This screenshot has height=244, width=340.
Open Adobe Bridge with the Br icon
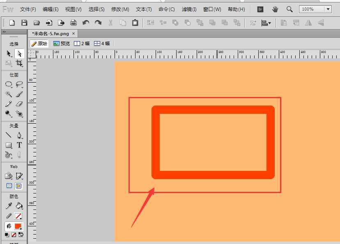click(x=260, y=9)
